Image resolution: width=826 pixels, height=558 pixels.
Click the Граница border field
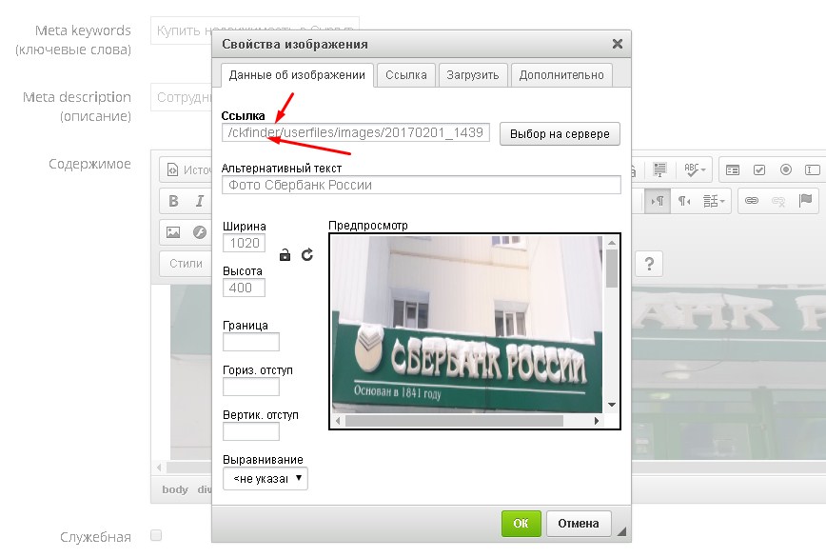tap(251, 342)
